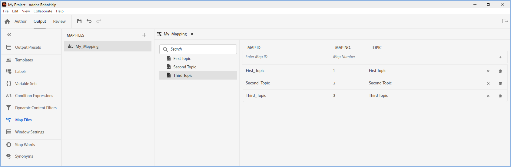Viewport: 511px width, 167px height.
Task: Save the project with the disk icon
Action: (x=79, y=21)
